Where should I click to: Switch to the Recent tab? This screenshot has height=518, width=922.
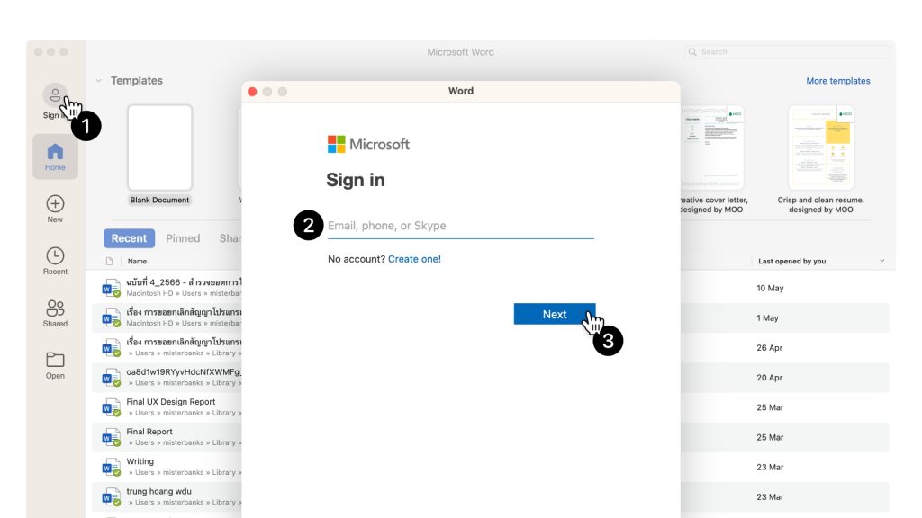pos(130,238)
